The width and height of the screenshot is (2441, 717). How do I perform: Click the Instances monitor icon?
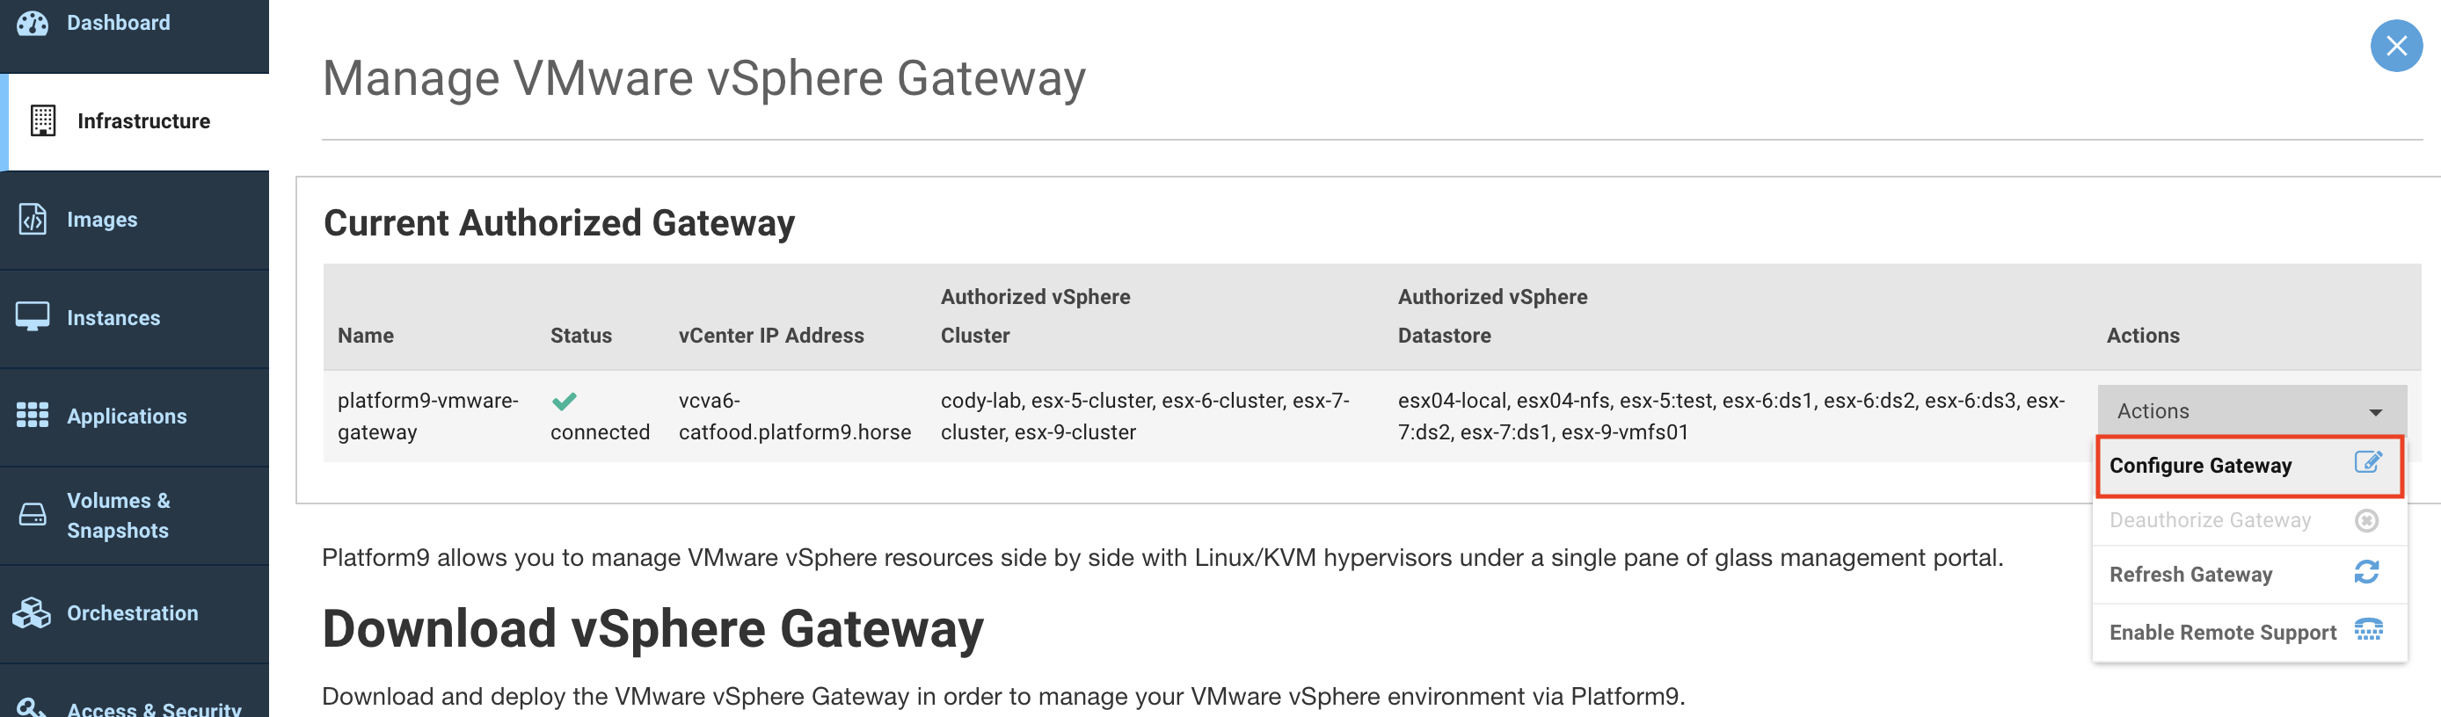33,316
